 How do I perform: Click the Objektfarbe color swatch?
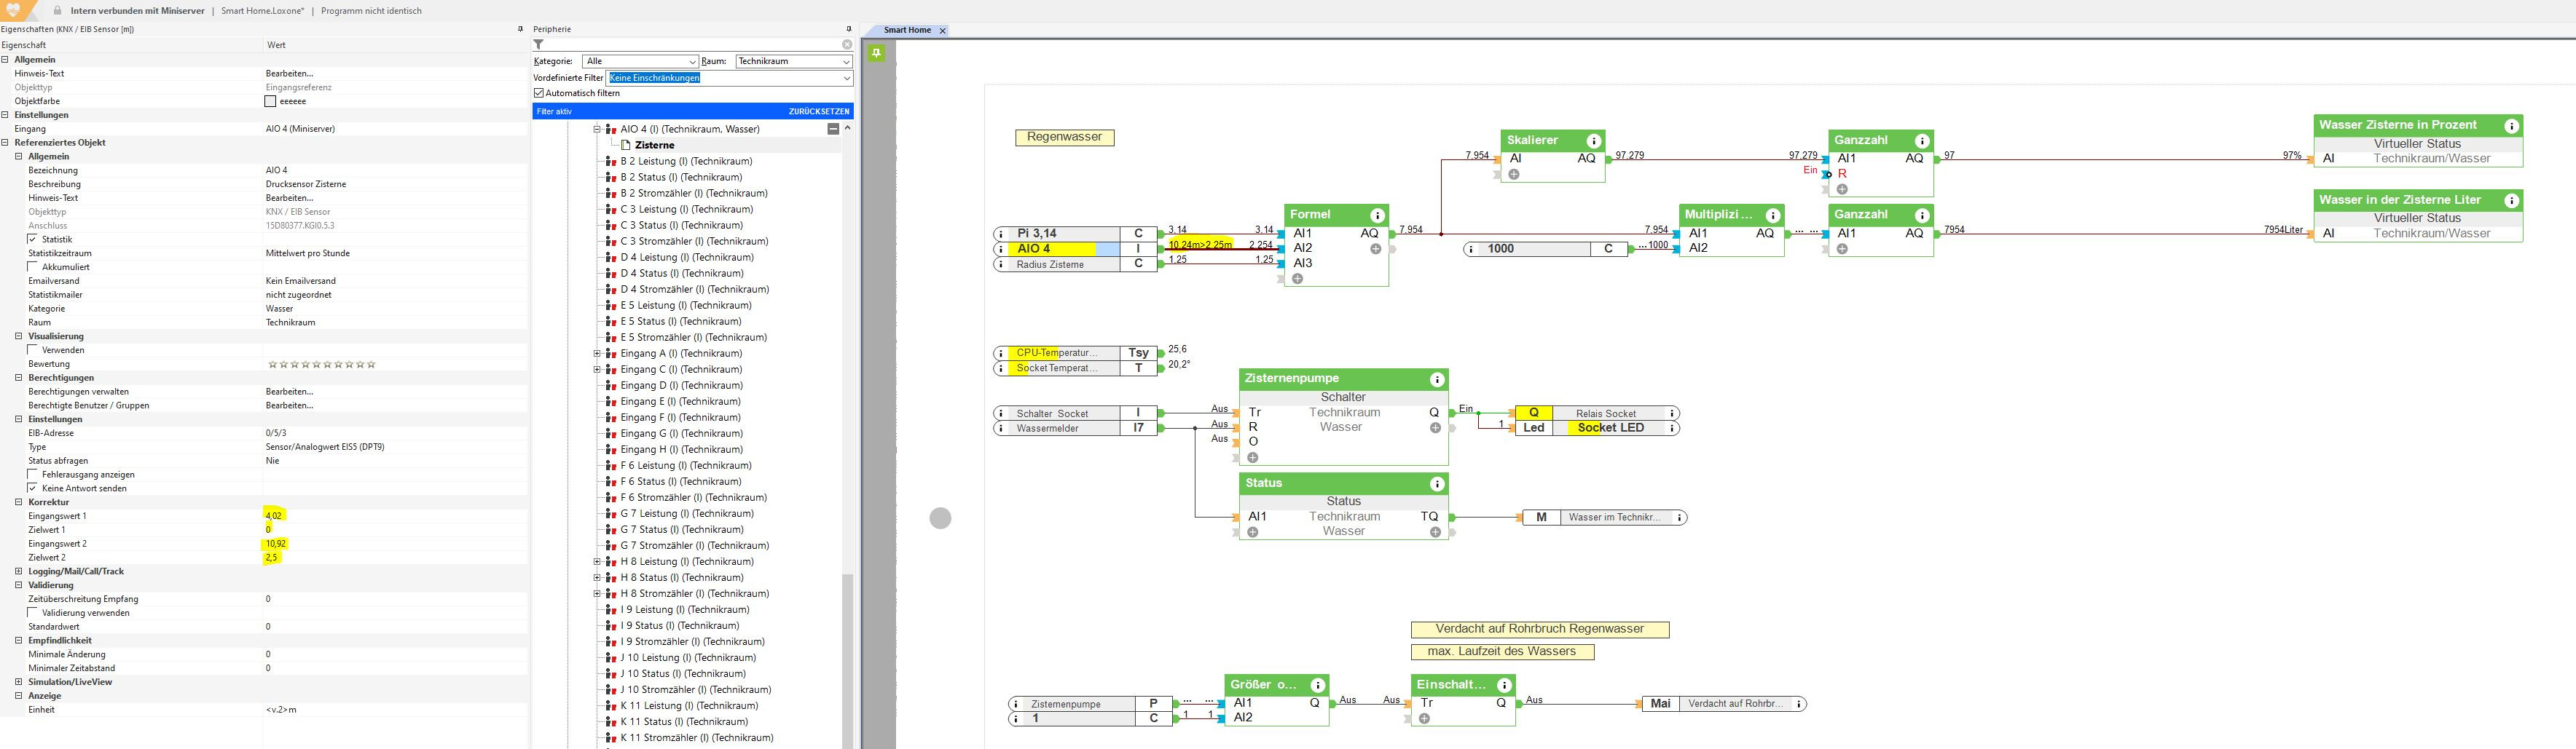(x=270, y=101)
